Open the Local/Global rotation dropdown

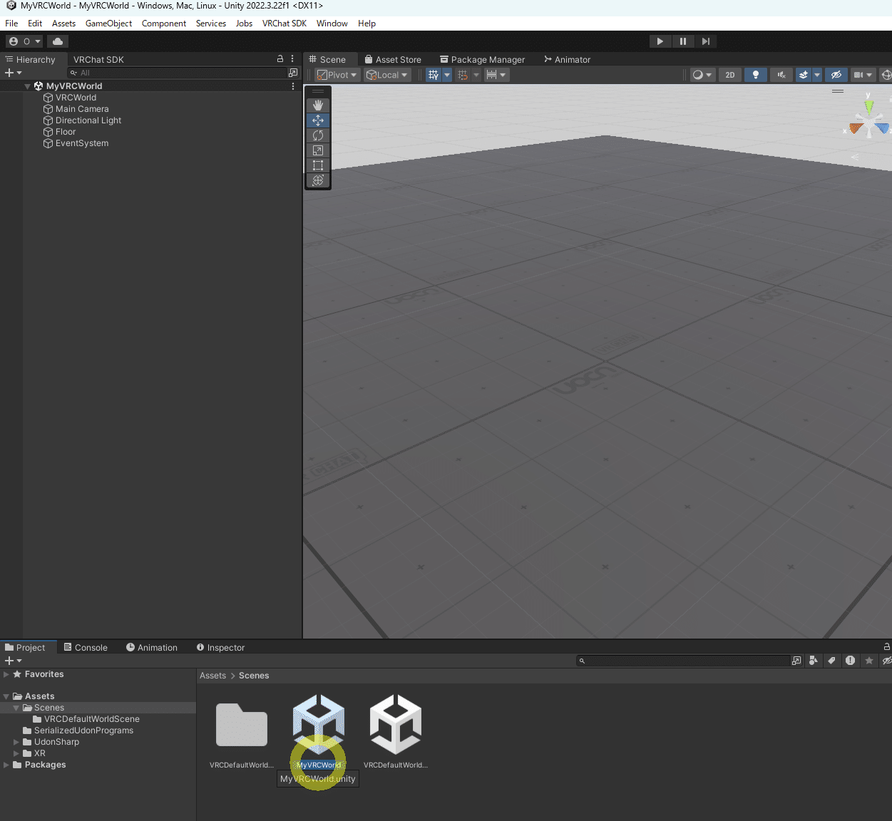[x=387, y=75]
